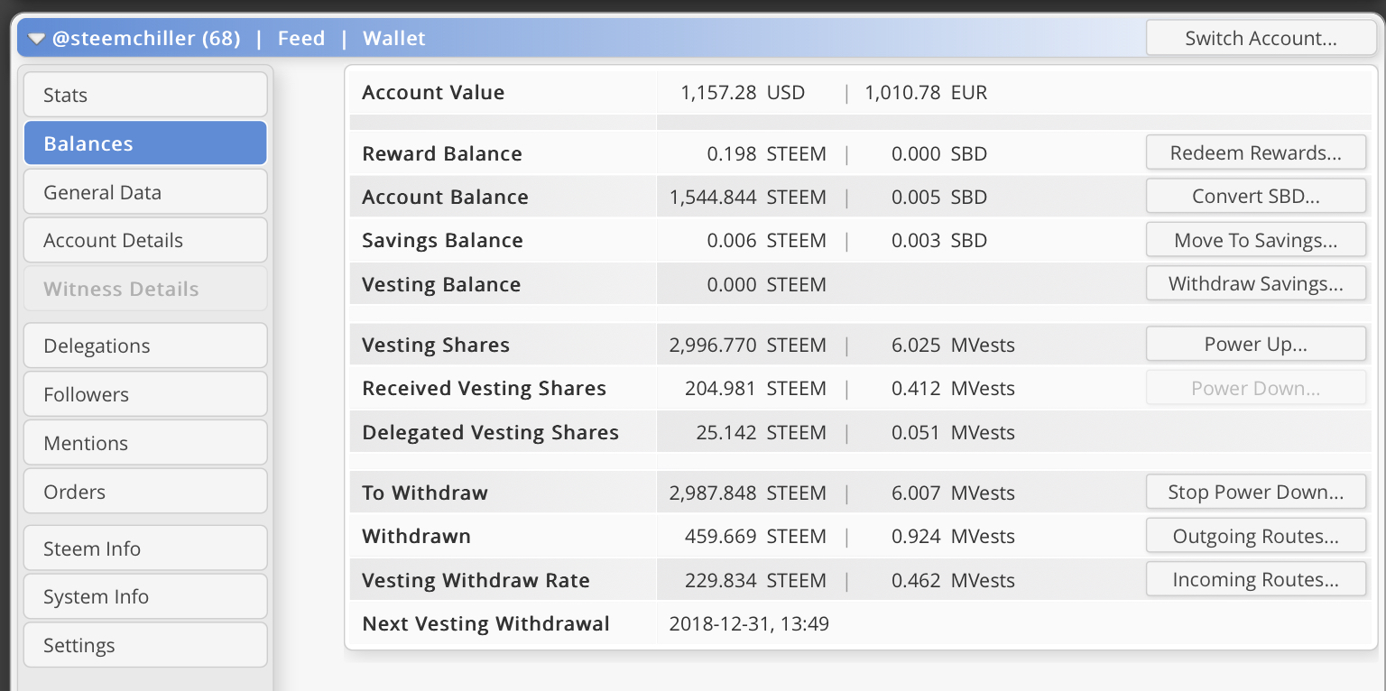The width and height of the screenshot is (1386, 691).
Task: Open the Settings sidebar item
Action: tap(145, 646)
